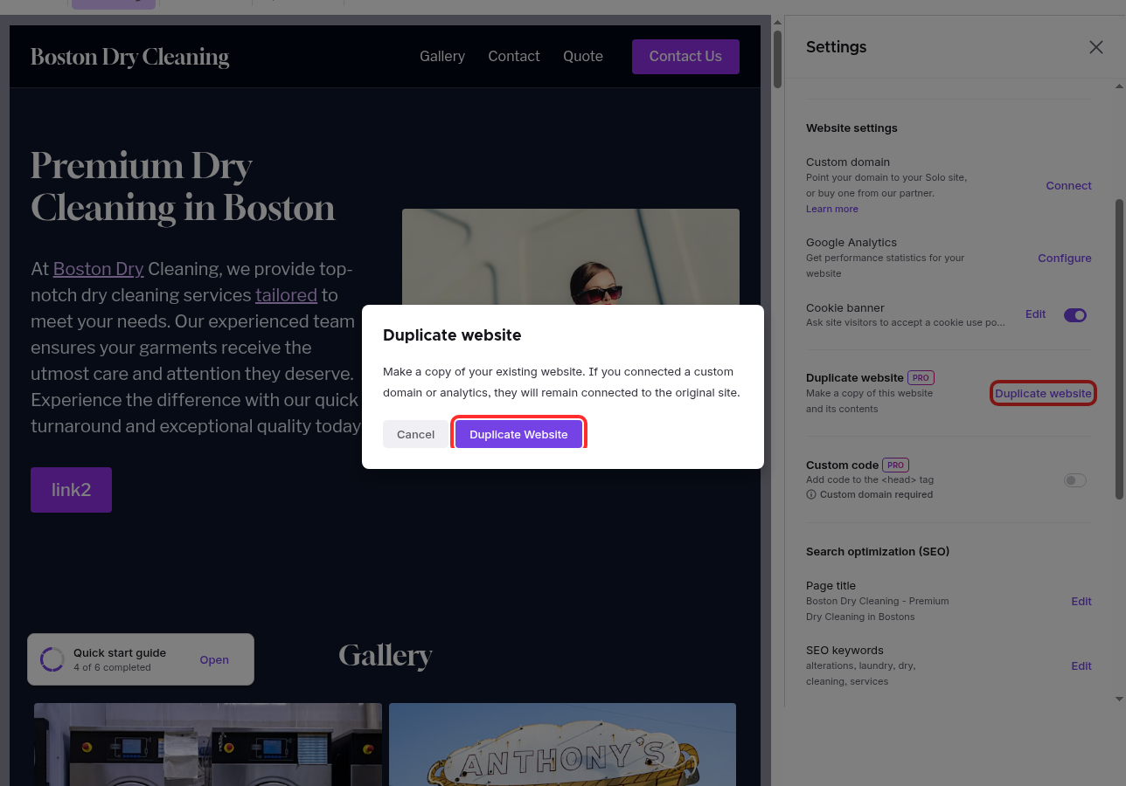The height and width of the screenshot is (786, 1126).
Task: Click the Contact Us header button
Action: click(685, 57)
